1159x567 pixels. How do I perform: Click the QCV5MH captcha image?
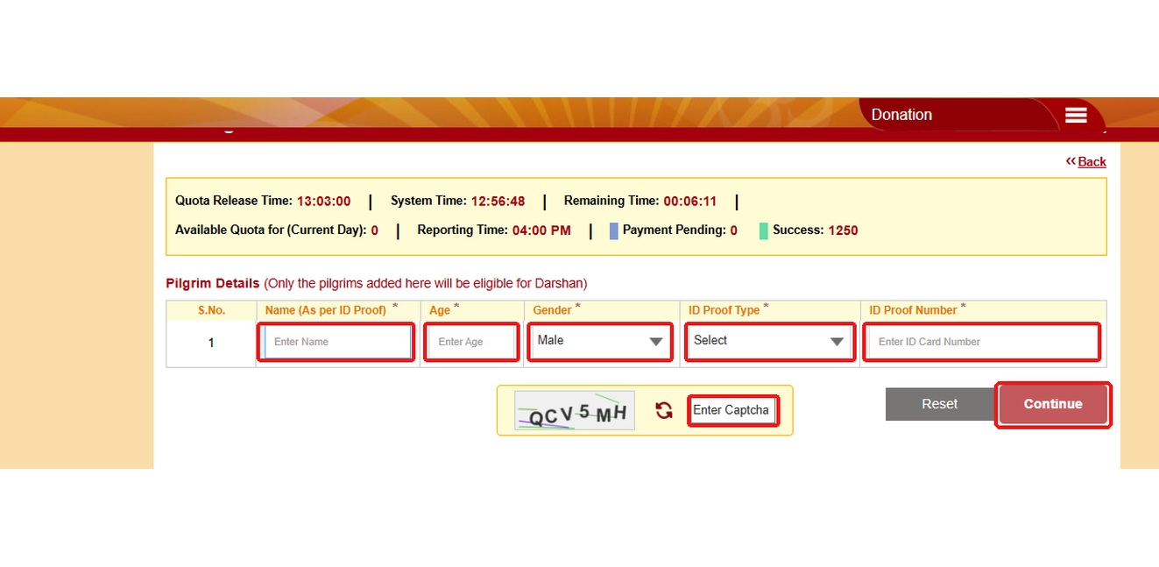pos(575,410)
